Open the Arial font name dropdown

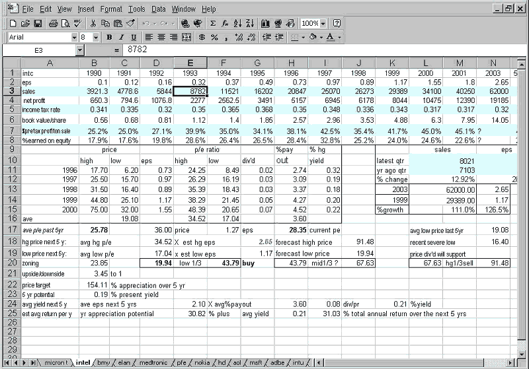[74, 38]
